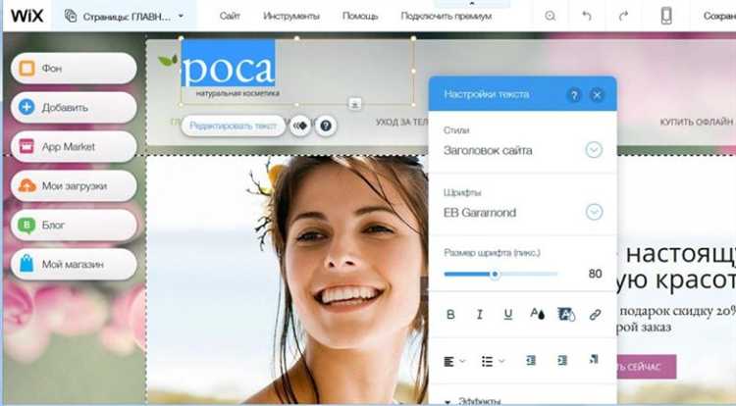
Task: Click the redo arrow in top bar
Action: tap(623, 16)
